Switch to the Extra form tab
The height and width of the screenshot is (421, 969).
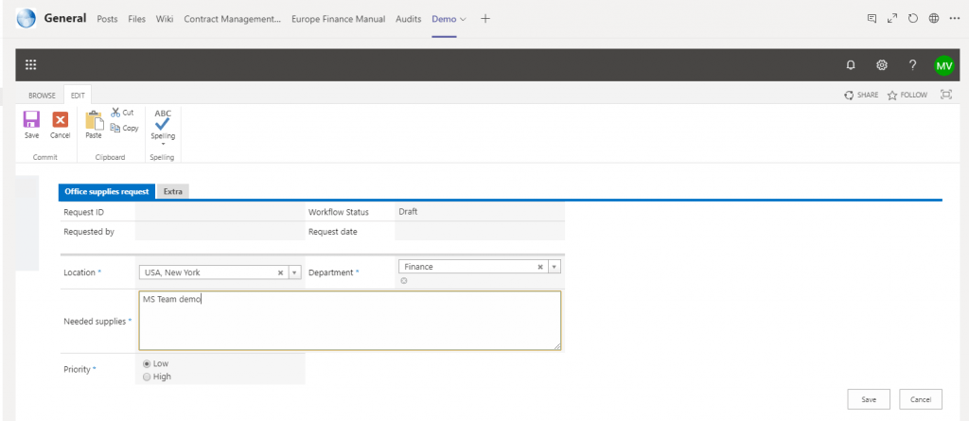(x=173, y=192)
